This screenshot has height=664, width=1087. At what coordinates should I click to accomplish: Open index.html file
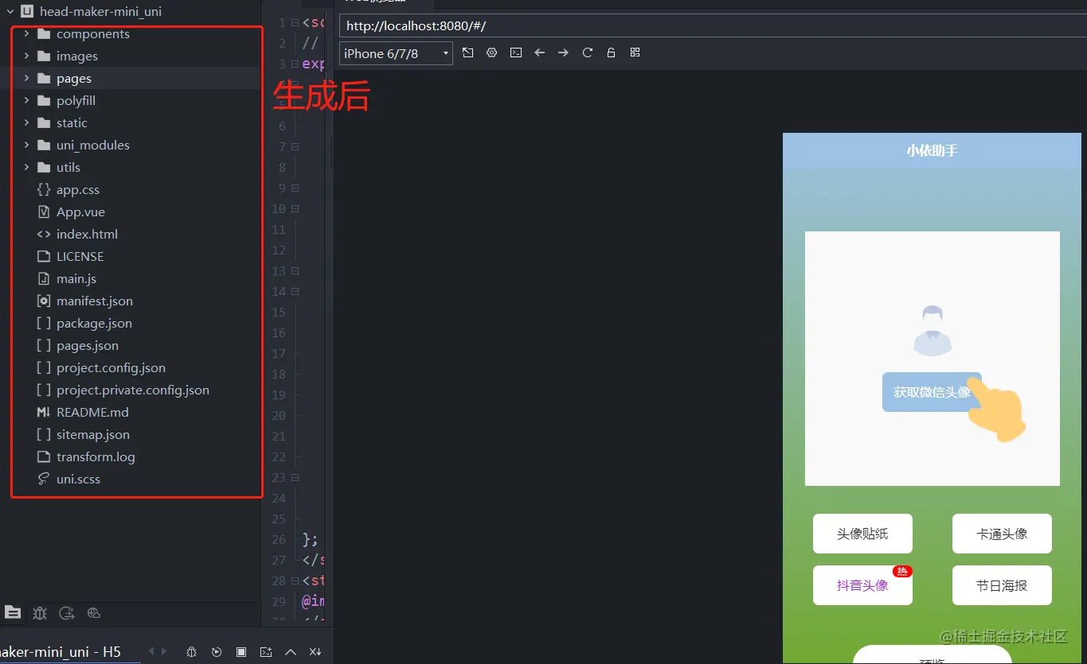coord(87,235)
